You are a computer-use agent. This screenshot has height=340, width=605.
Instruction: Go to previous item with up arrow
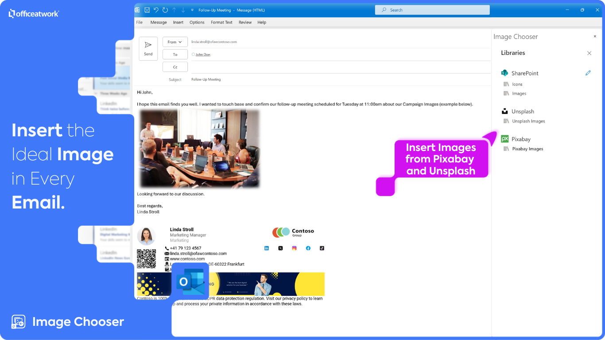pos(174,10)
